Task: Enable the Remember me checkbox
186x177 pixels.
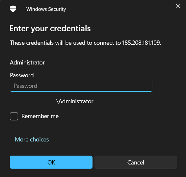Action: pos(14,116)
